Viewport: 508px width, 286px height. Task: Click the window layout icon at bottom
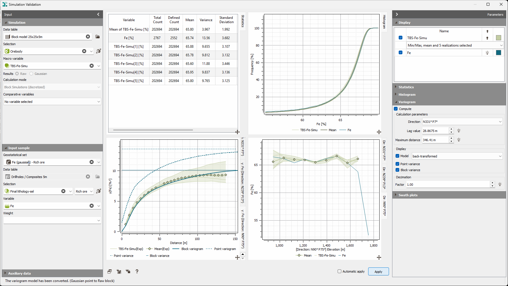tap(110, 271)
